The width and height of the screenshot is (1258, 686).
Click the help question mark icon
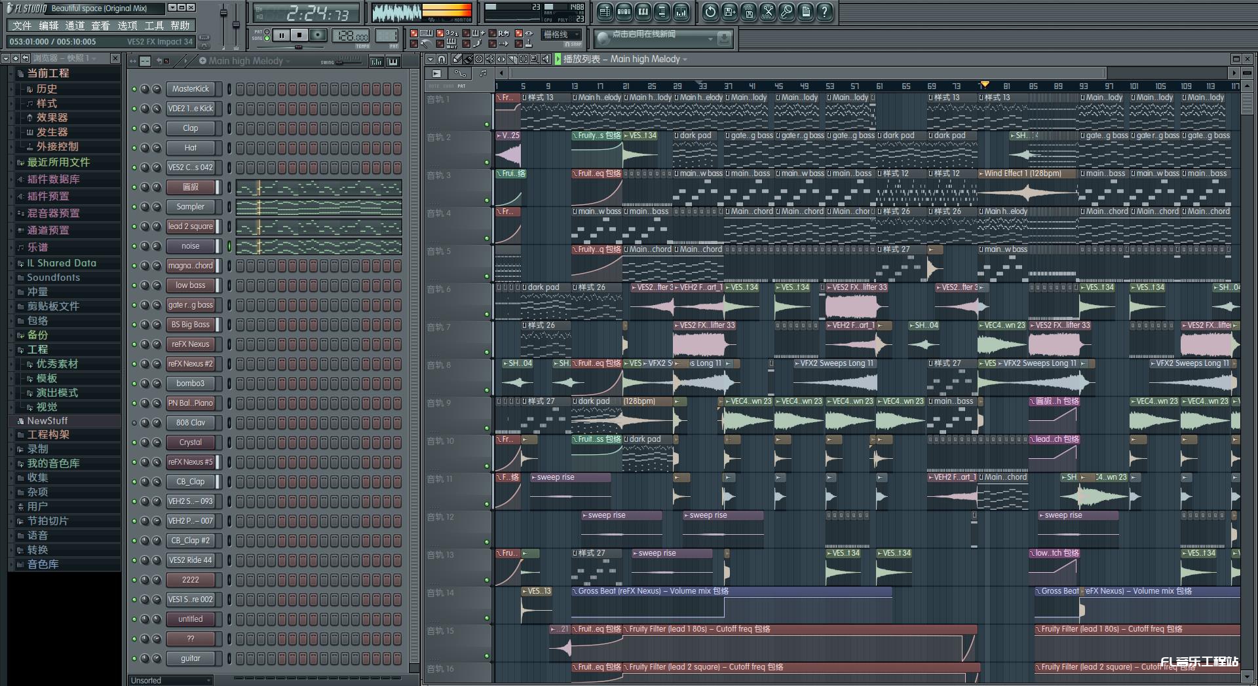pos(824,12)
